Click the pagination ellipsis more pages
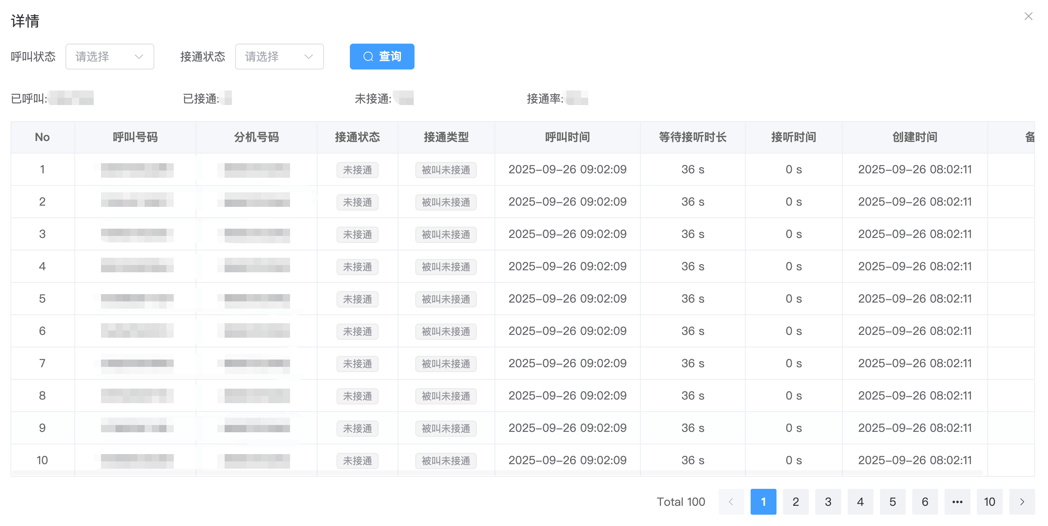Image resolution: width=1048 pixels, height=526 pixels. (x=957, y=501)
